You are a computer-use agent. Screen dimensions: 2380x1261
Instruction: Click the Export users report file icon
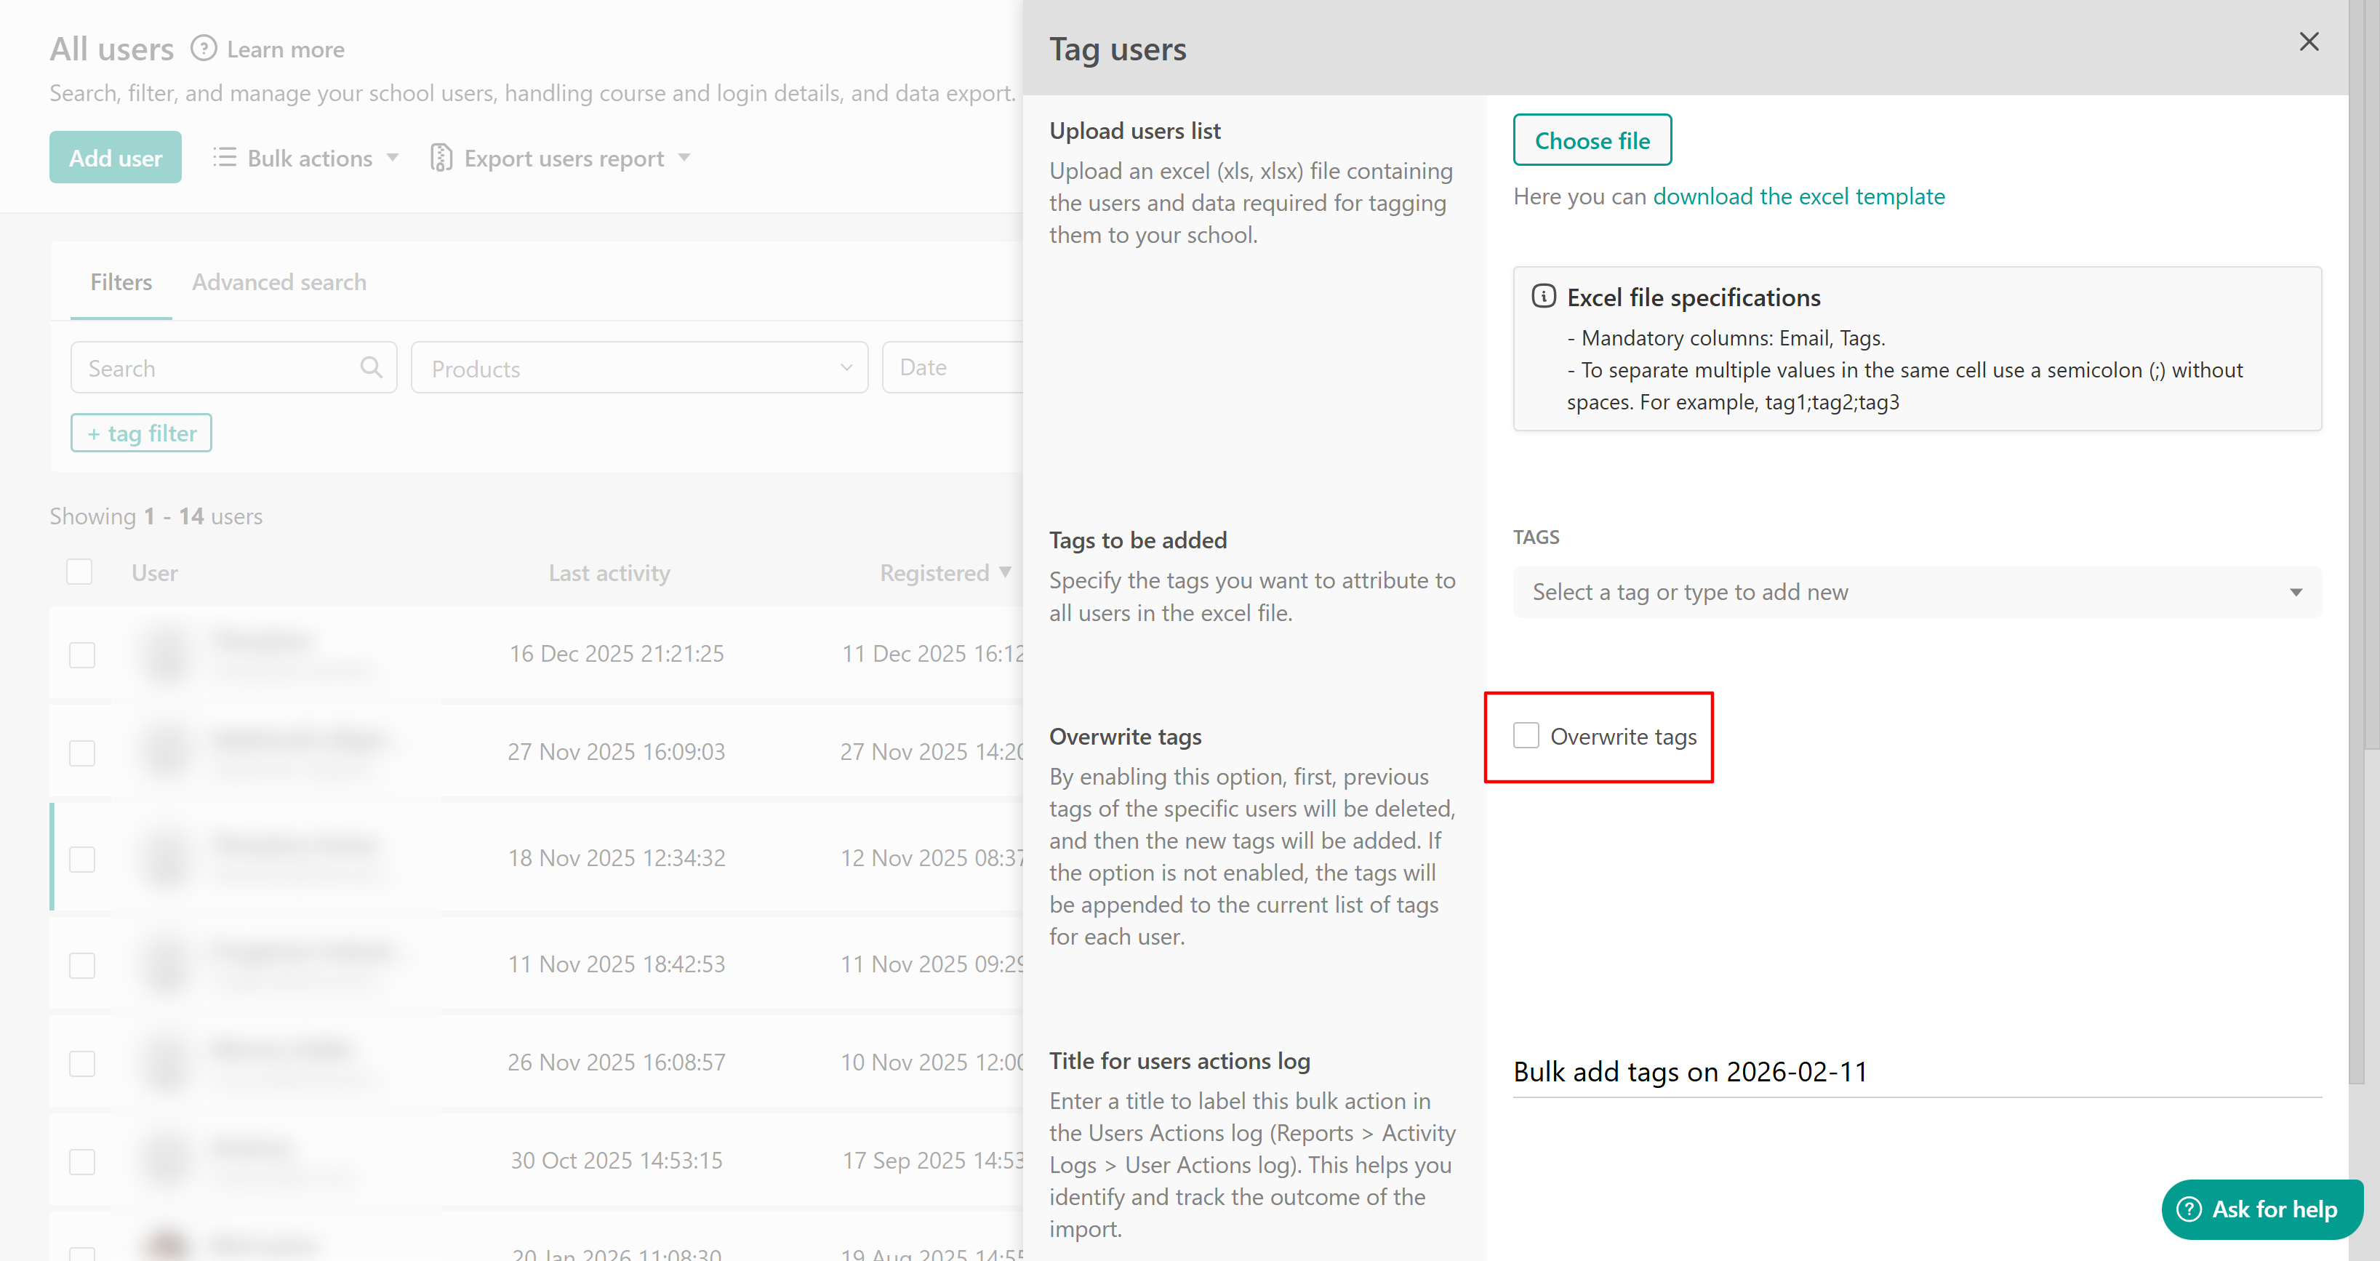pos(441,158)
